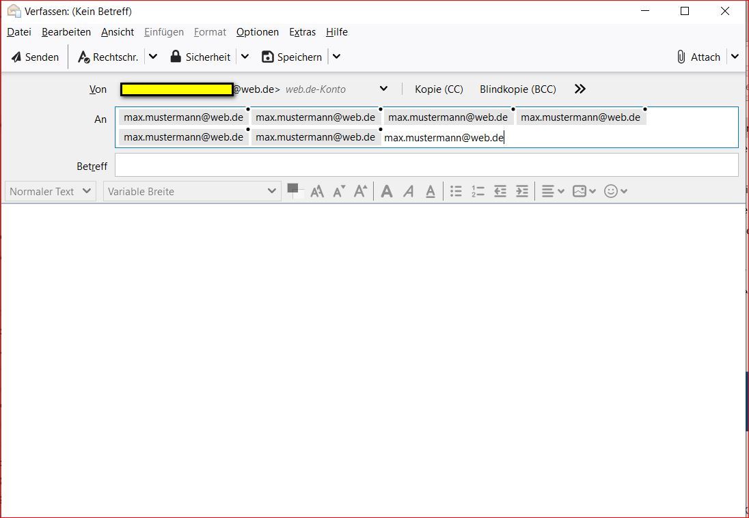Apply the bulleted list format
The width and height of the screenshot is (749, 518).
tap(457, 192)
